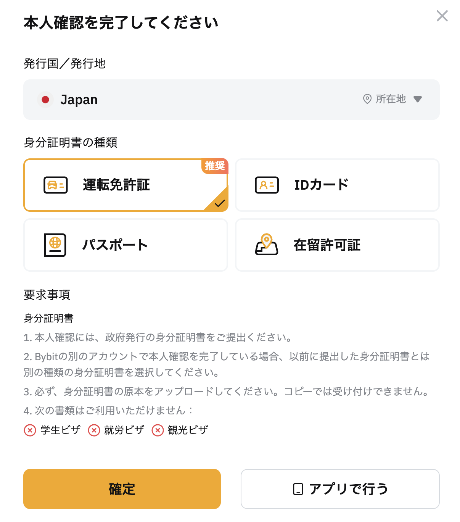This screenshot has width=460, height=522.
Task: Open the Japan issuing country dropdown
Action: pyautogui.click(x=232, y=100)
